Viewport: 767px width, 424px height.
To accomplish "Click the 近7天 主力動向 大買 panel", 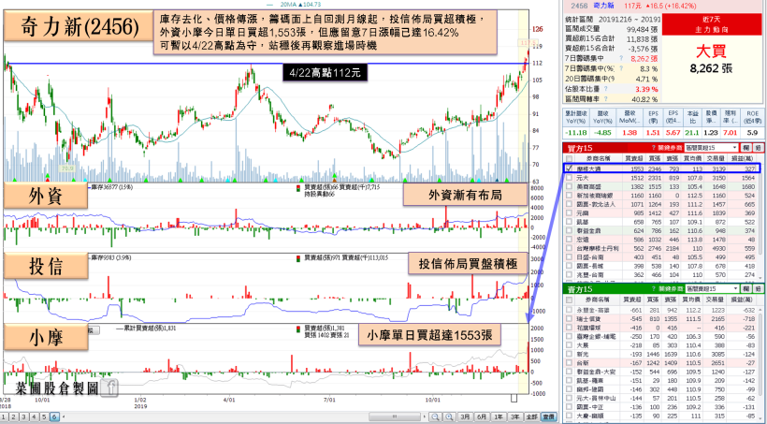I will tap(712, 58).
